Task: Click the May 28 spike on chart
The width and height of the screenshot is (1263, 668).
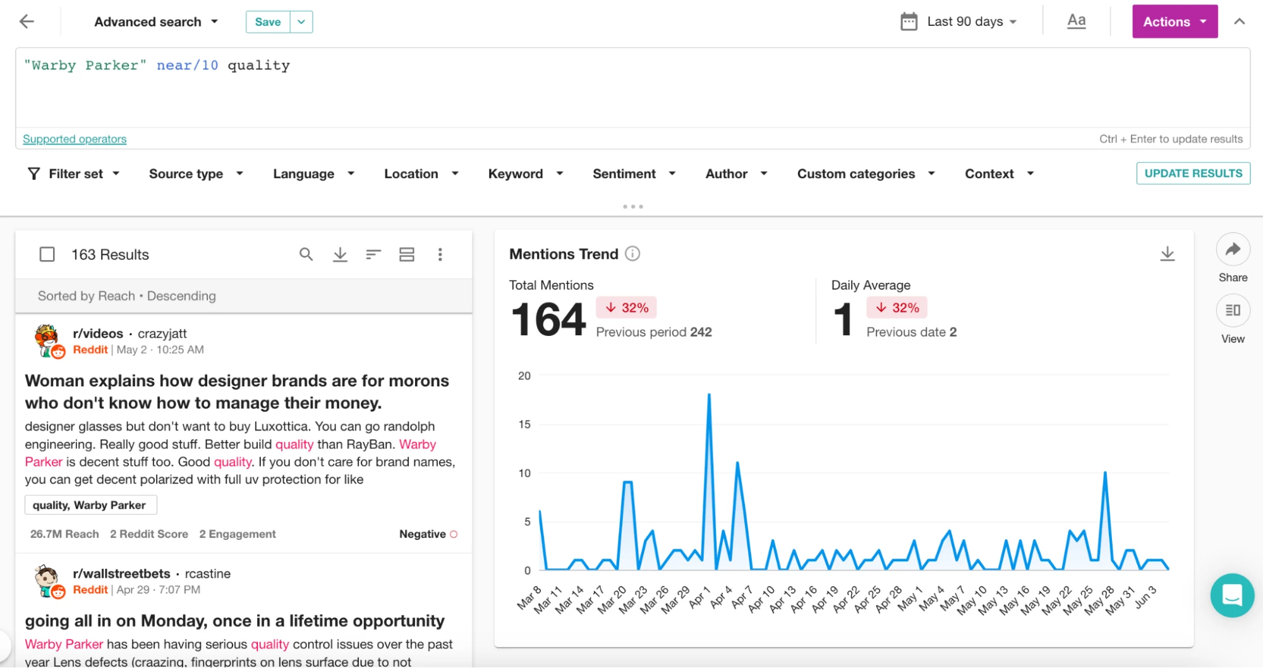Action: (1105, 472)
